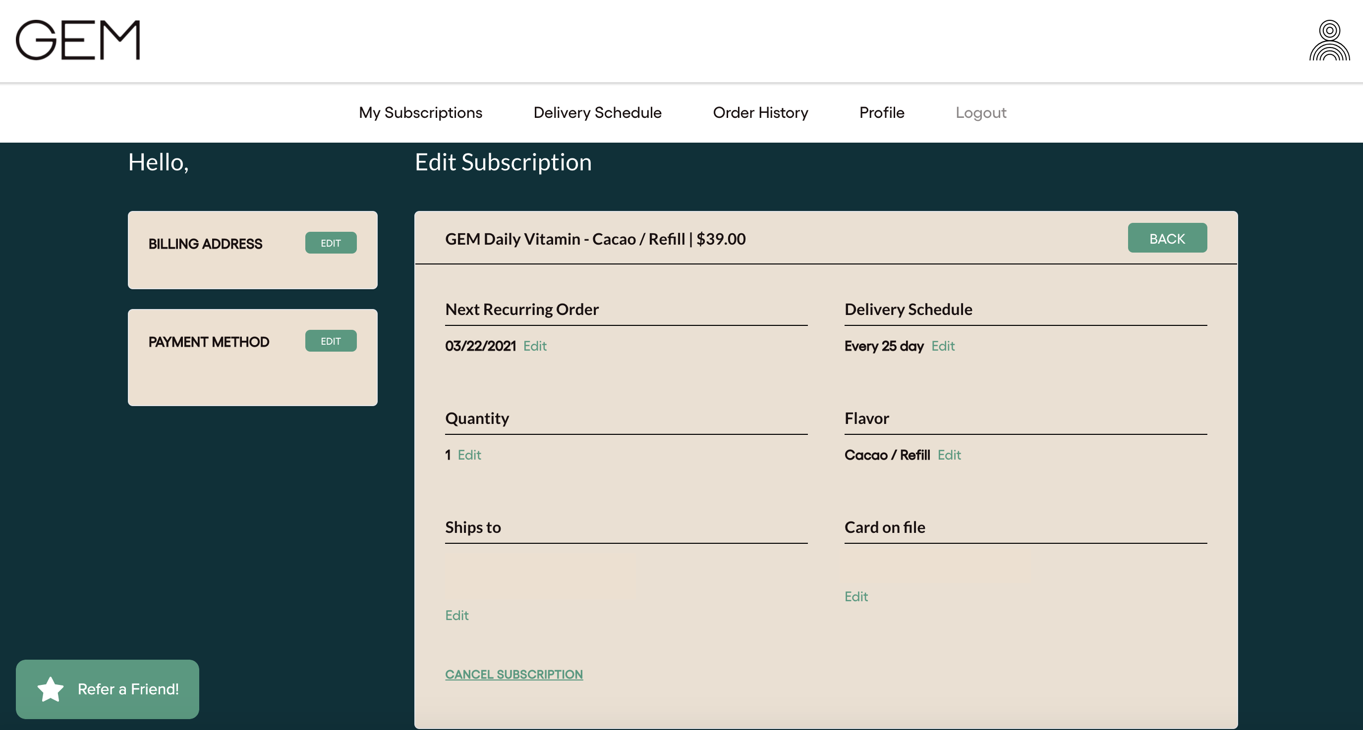1363x730 pixels.
Task: Edit the card on file
Action: 856,596
